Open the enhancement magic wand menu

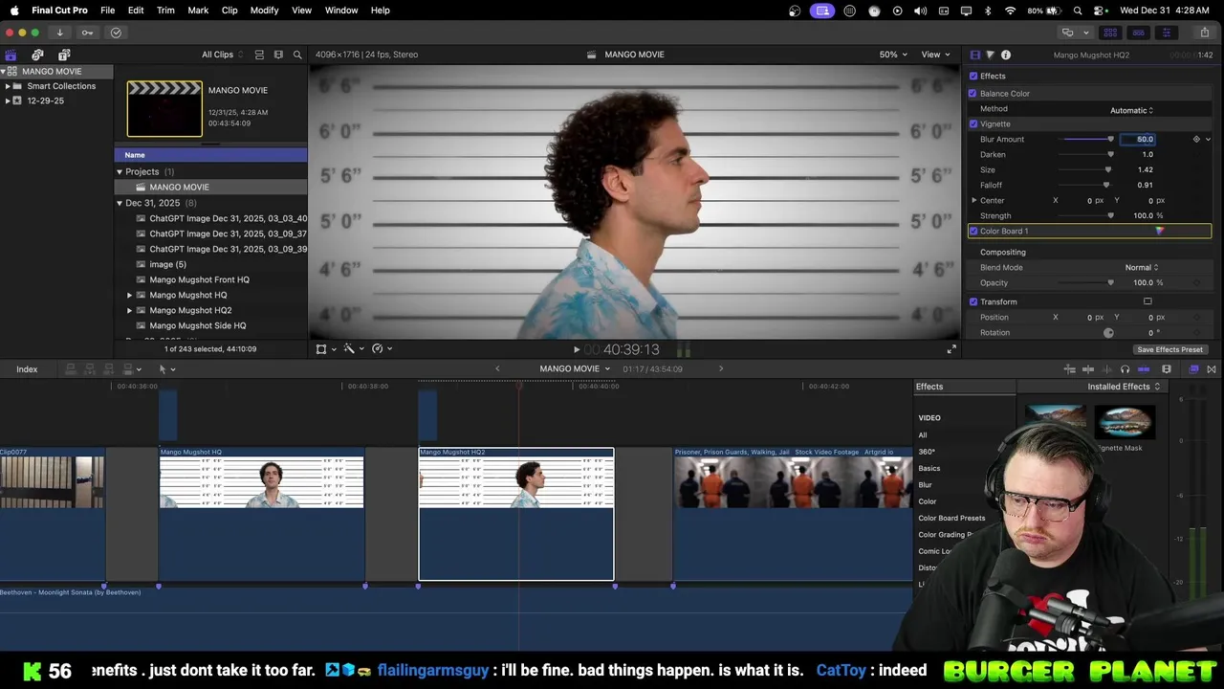coord(353,349)
